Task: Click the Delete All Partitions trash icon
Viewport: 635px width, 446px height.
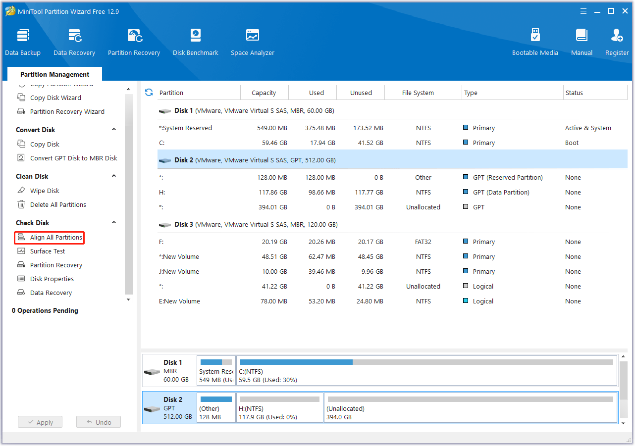Action: click(21, 204)
